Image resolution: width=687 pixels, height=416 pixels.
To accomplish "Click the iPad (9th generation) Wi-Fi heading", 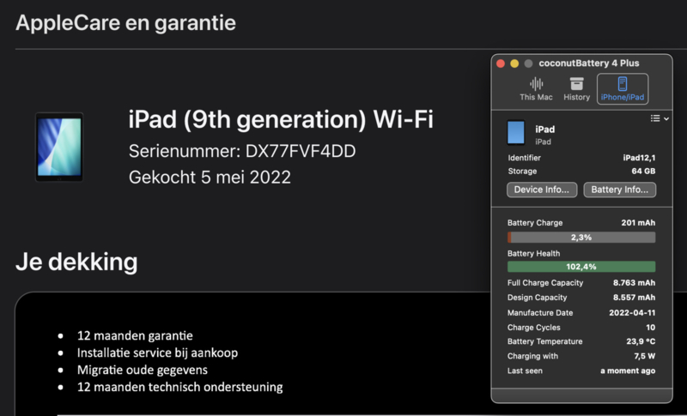I will (281, 121).
